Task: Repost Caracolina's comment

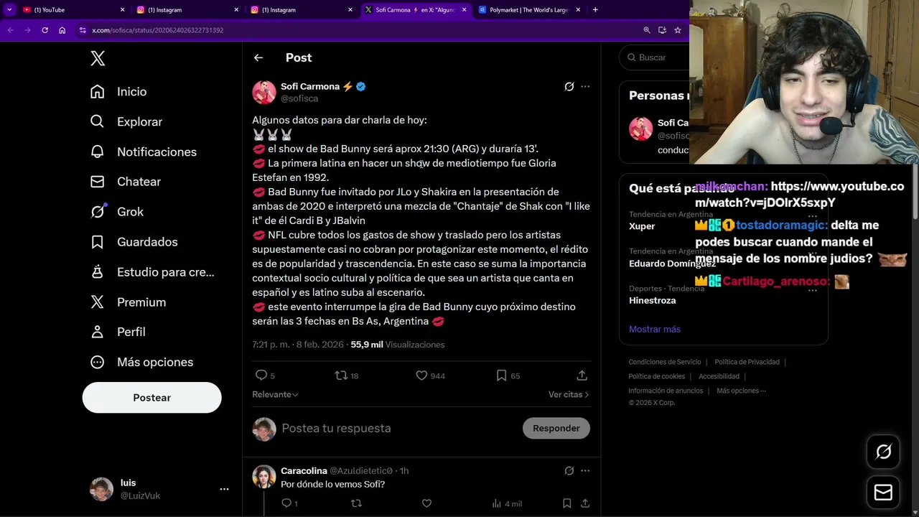Action: click(356, 503)
